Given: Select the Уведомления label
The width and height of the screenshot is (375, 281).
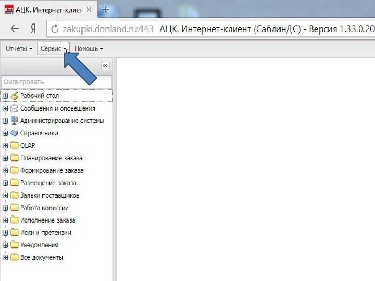Looking at the screenshot, I should (x=39, y=245).
